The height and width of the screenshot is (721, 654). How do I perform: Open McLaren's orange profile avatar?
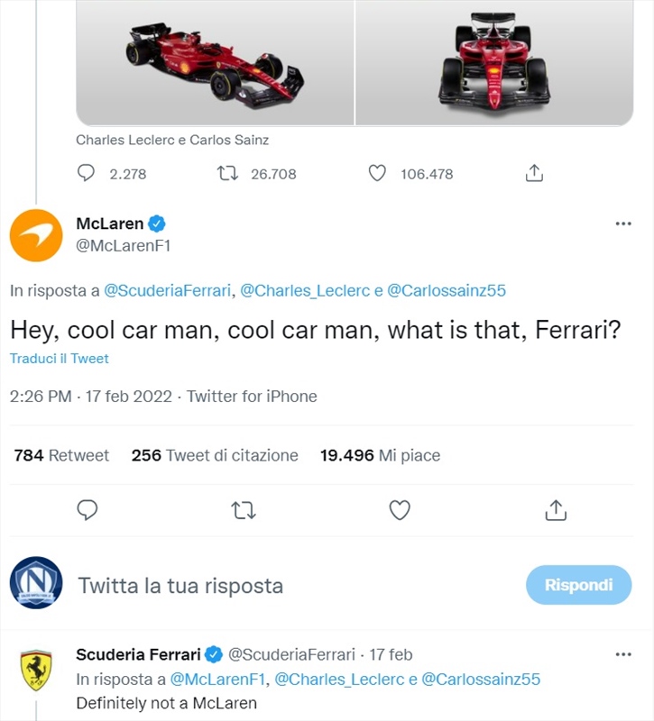point(36,235)
